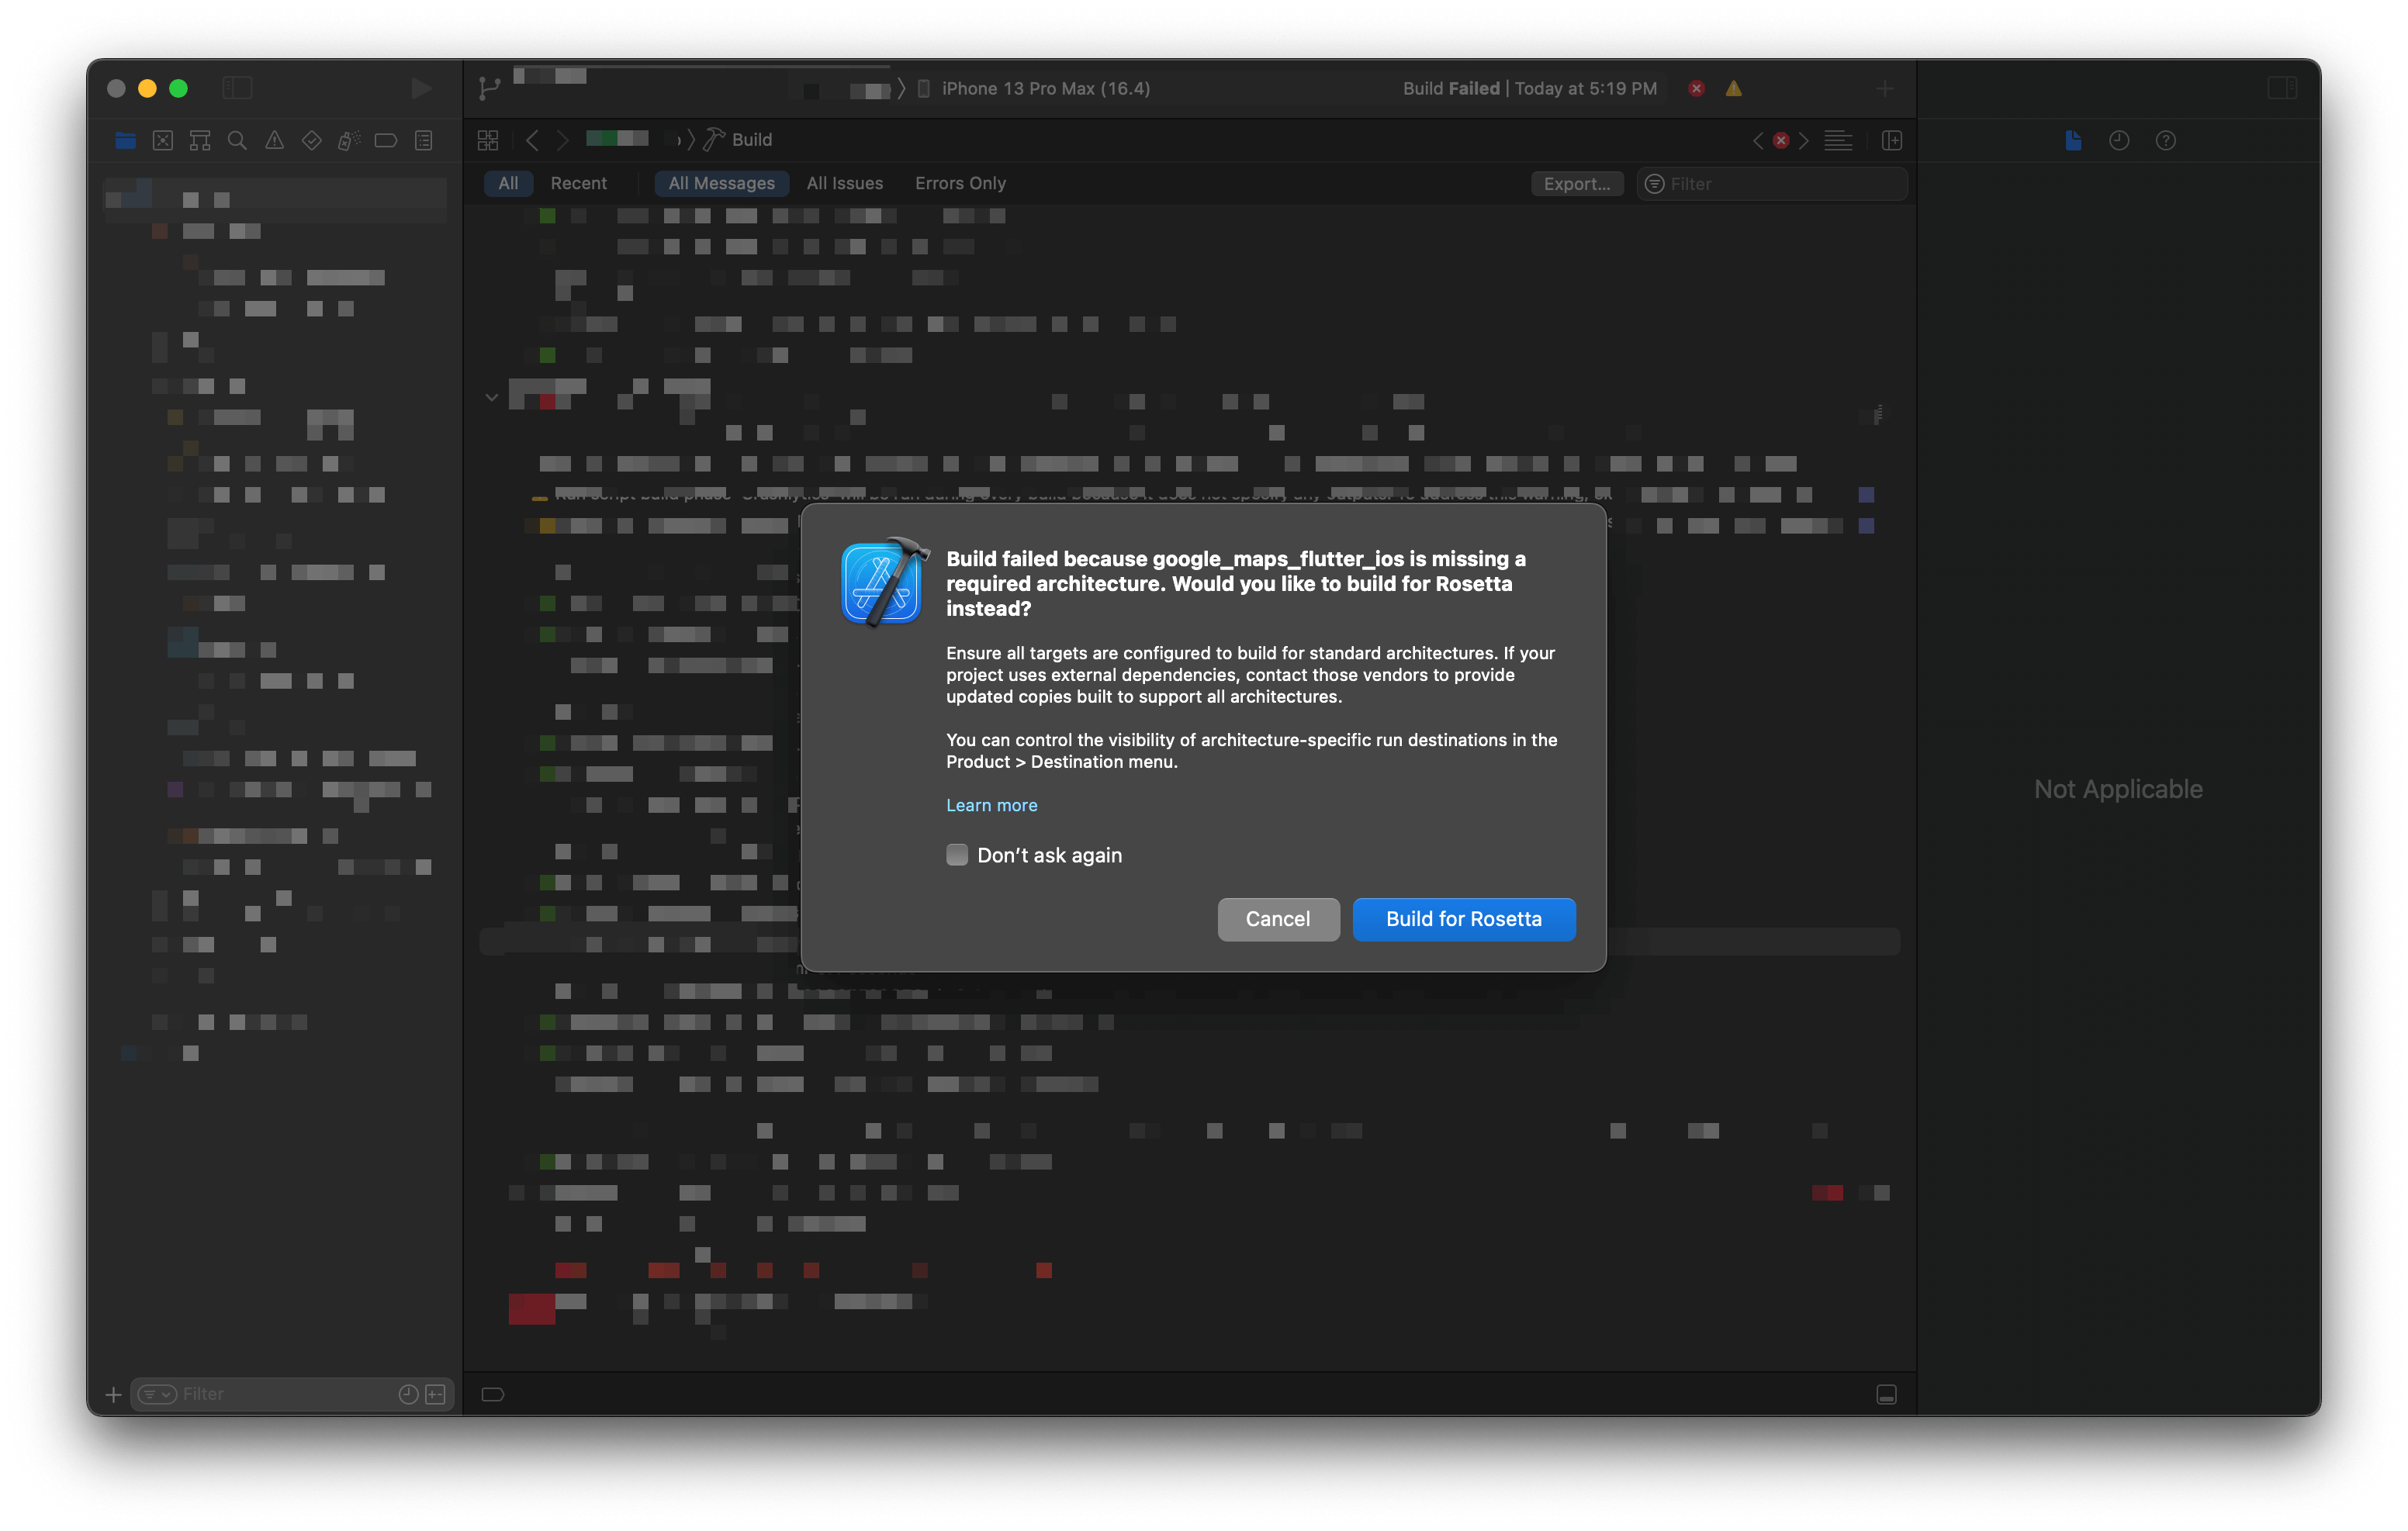The height and width of the screenshot is (1531, 2408).
Task: Select the All Messages filter tab
Action: point(721,182)
